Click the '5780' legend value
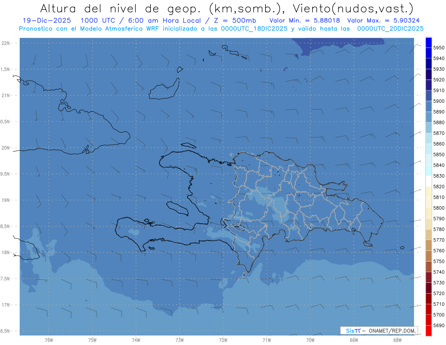The height and width of the screenshot is (345, 446). (439, 229)
